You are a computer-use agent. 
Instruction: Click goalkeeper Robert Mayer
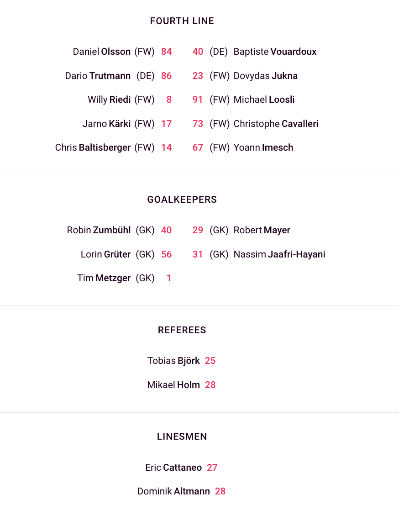point(262,230)
